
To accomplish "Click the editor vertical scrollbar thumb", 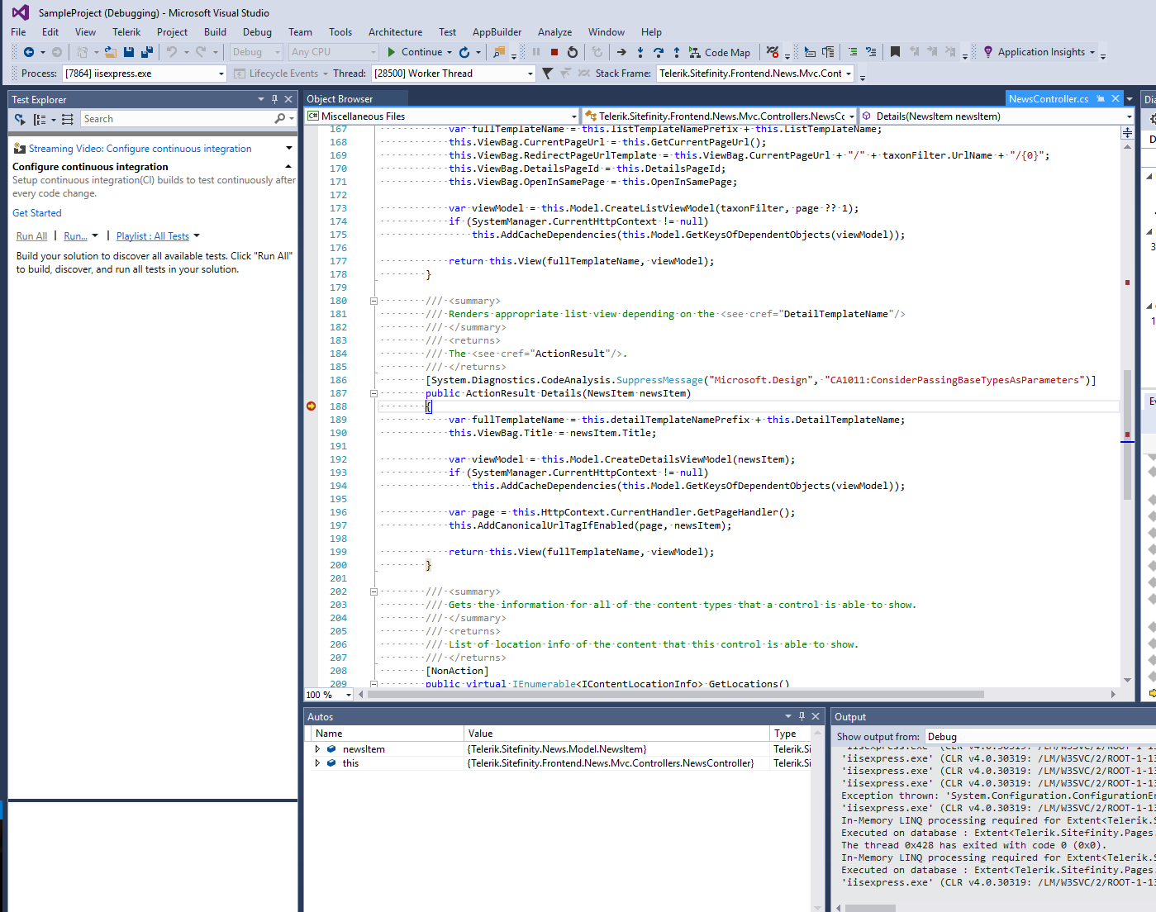I will (1127, 435).
